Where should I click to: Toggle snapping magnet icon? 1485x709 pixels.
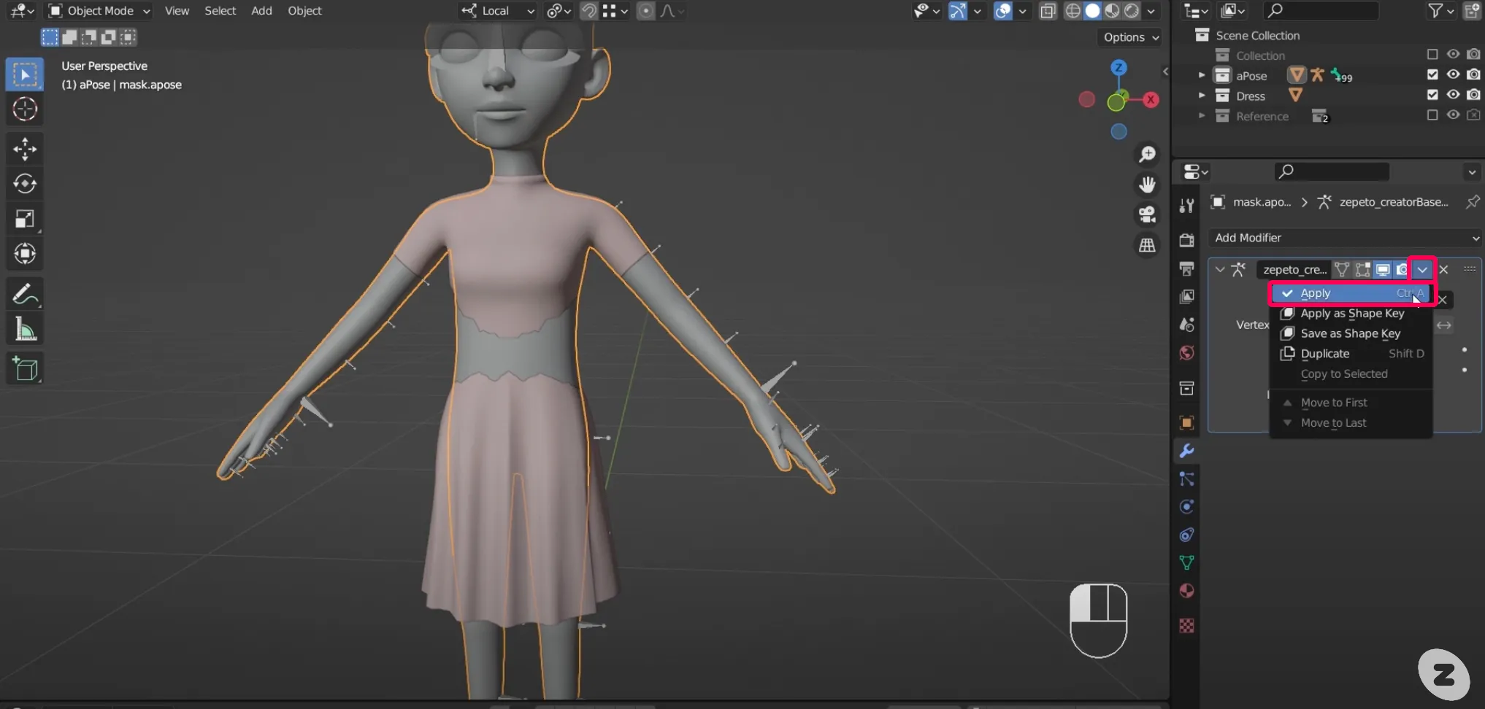click(x=588, y=11)
